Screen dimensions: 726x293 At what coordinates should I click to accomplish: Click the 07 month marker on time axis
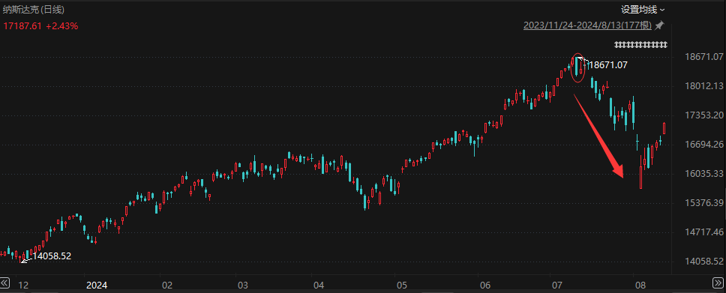[557, 285]
